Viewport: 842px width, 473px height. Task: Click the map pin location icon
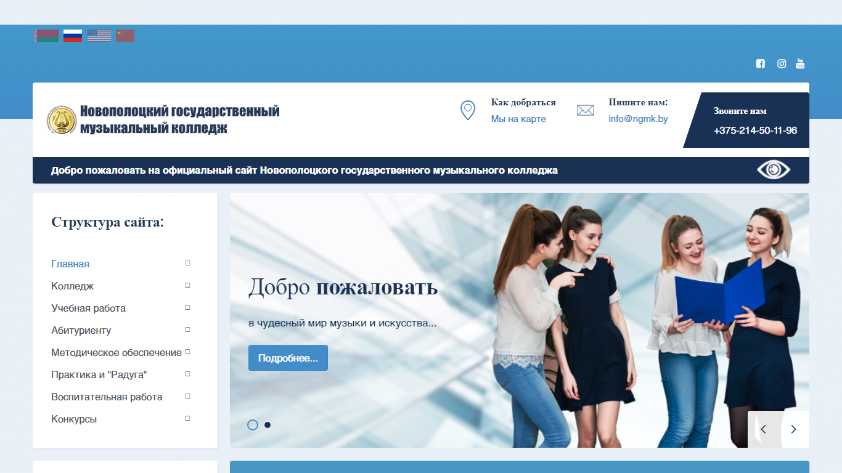point(468,110)
